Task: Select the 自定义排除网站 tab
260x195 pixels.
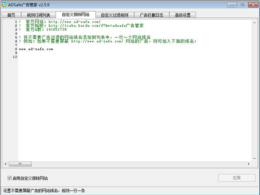Action: [75, 15]
